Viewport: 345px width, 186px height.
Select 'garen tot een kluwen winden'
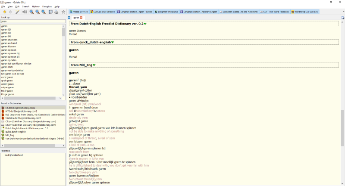coord(16,64)
